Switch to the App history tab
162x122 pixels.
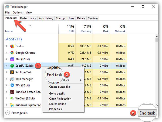pos(46,19)
